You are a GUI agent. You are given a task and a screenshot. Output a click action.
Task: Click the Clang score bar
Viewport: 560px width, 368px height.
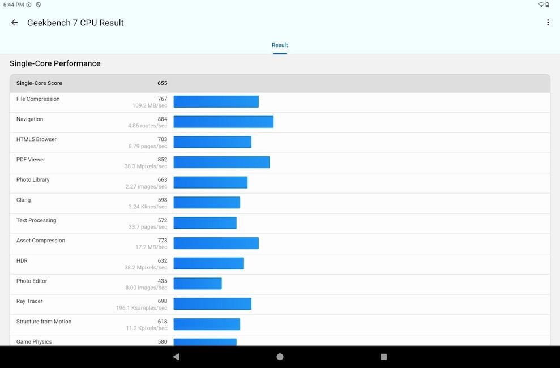[x=207, y=203]
